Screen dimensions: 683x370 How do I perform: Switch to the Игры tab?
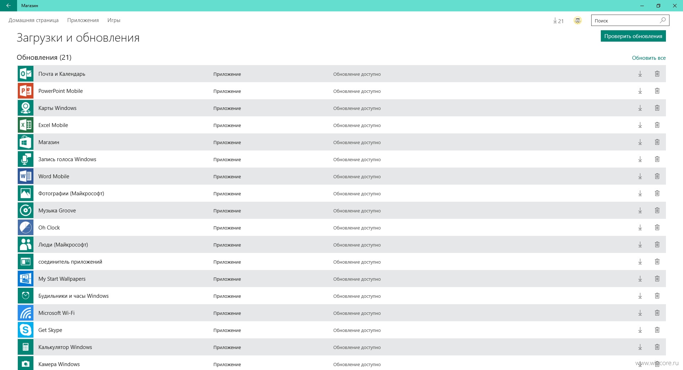pos(114,20)
